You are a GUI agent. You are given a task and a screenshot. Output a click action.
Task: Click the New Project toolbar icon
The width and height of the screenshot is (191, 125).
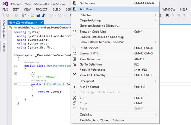[24, 15]
